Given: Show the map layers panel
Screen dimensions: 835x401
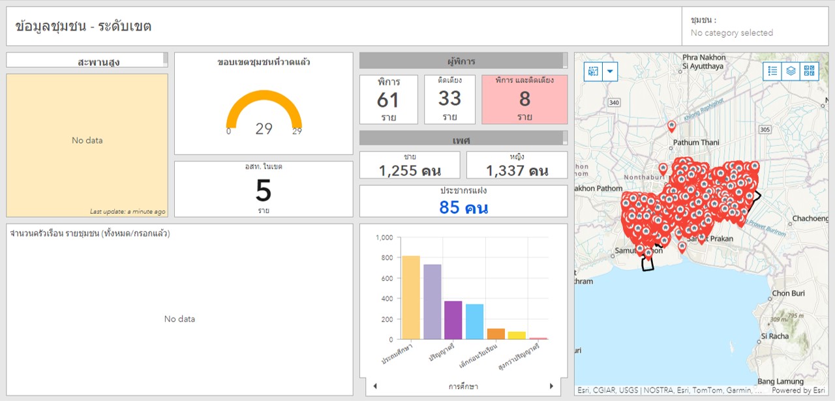Looking at the screenshot, I should click(x=791, y=71).
